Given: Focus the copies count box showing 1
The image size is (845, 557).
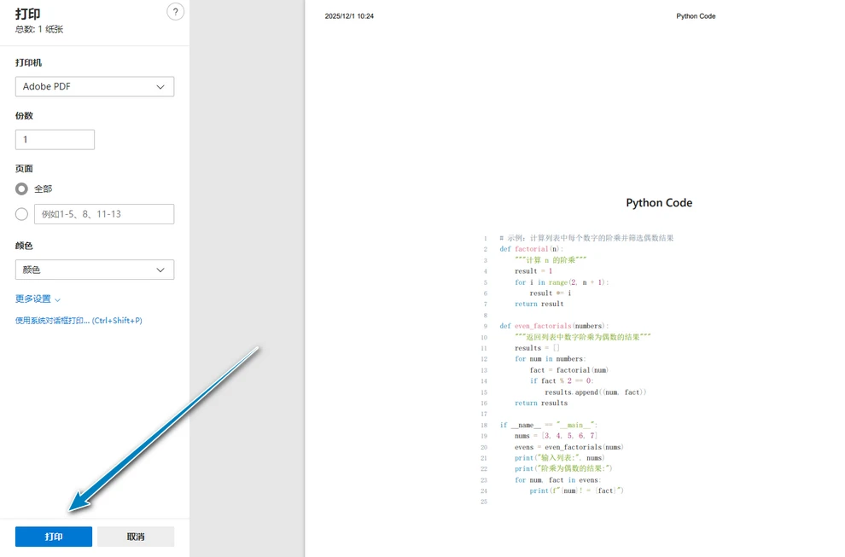Looking at the screenshot, I should click(55, 139).
